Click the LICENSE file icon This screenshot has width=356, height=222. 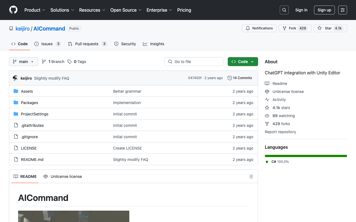[x=16, y=148]
